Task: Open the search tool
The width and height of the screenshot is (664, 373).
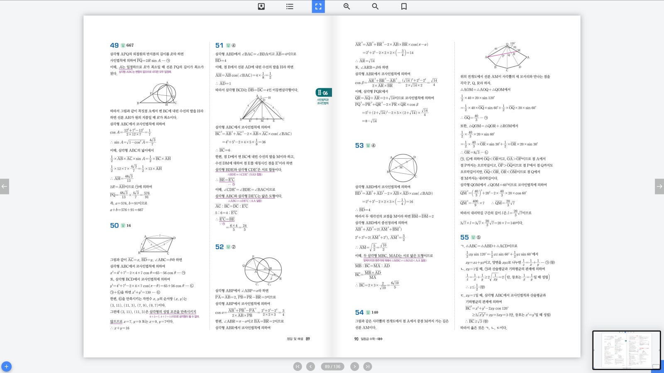Action: click(375, 6)
